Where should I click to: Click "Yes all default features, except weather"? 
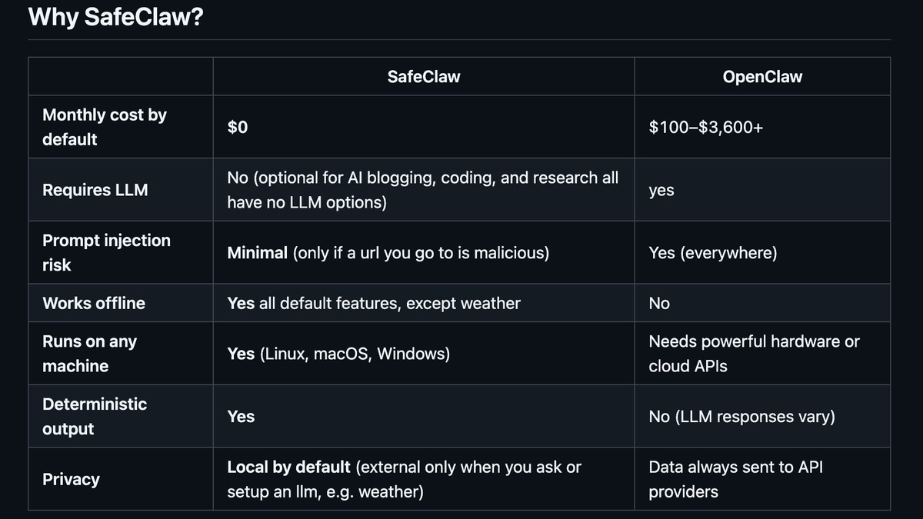[x=374, y=303]
